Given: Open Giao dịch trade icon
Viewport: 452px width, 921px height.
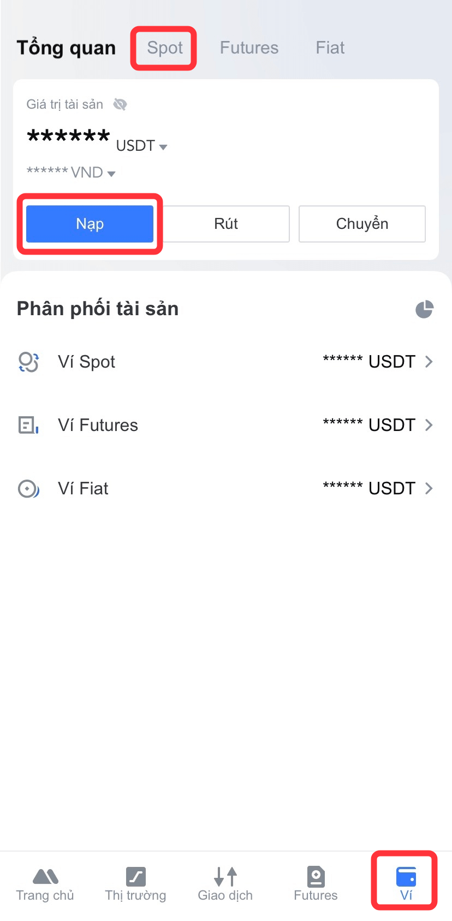Looking at the screenshot, I should (225, 876).
